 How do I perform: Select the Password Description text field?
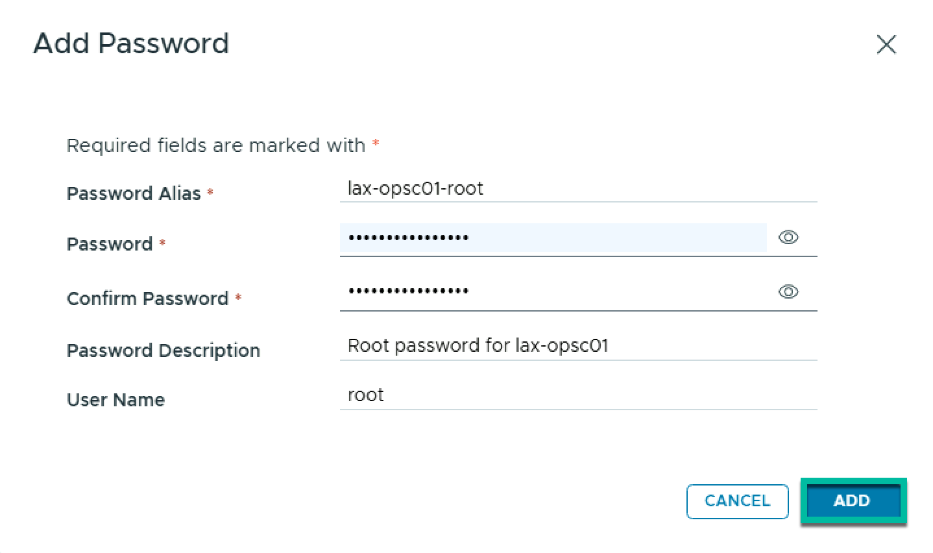click(x=577, y=345)
